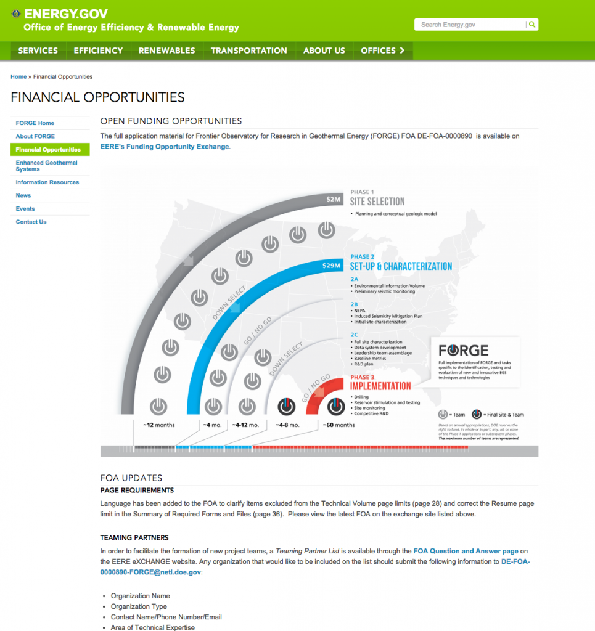Click the $29M badge on blue arc

[331, 266]
